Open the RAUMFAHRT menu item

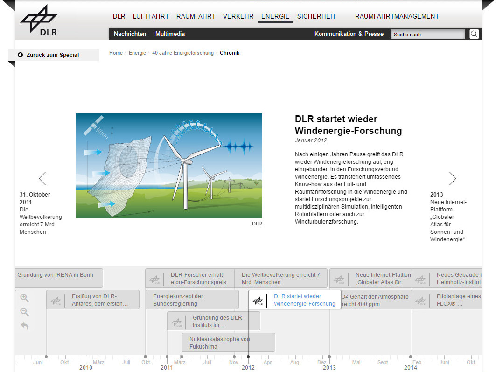pos(196,16)
